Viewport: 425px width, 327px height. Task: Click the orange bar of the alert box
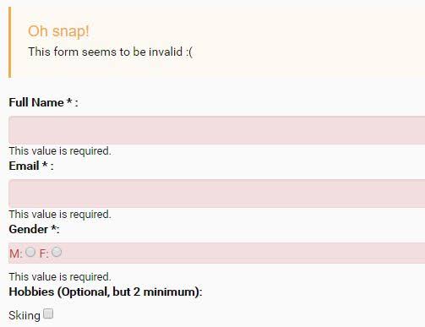tap(10, 42)
